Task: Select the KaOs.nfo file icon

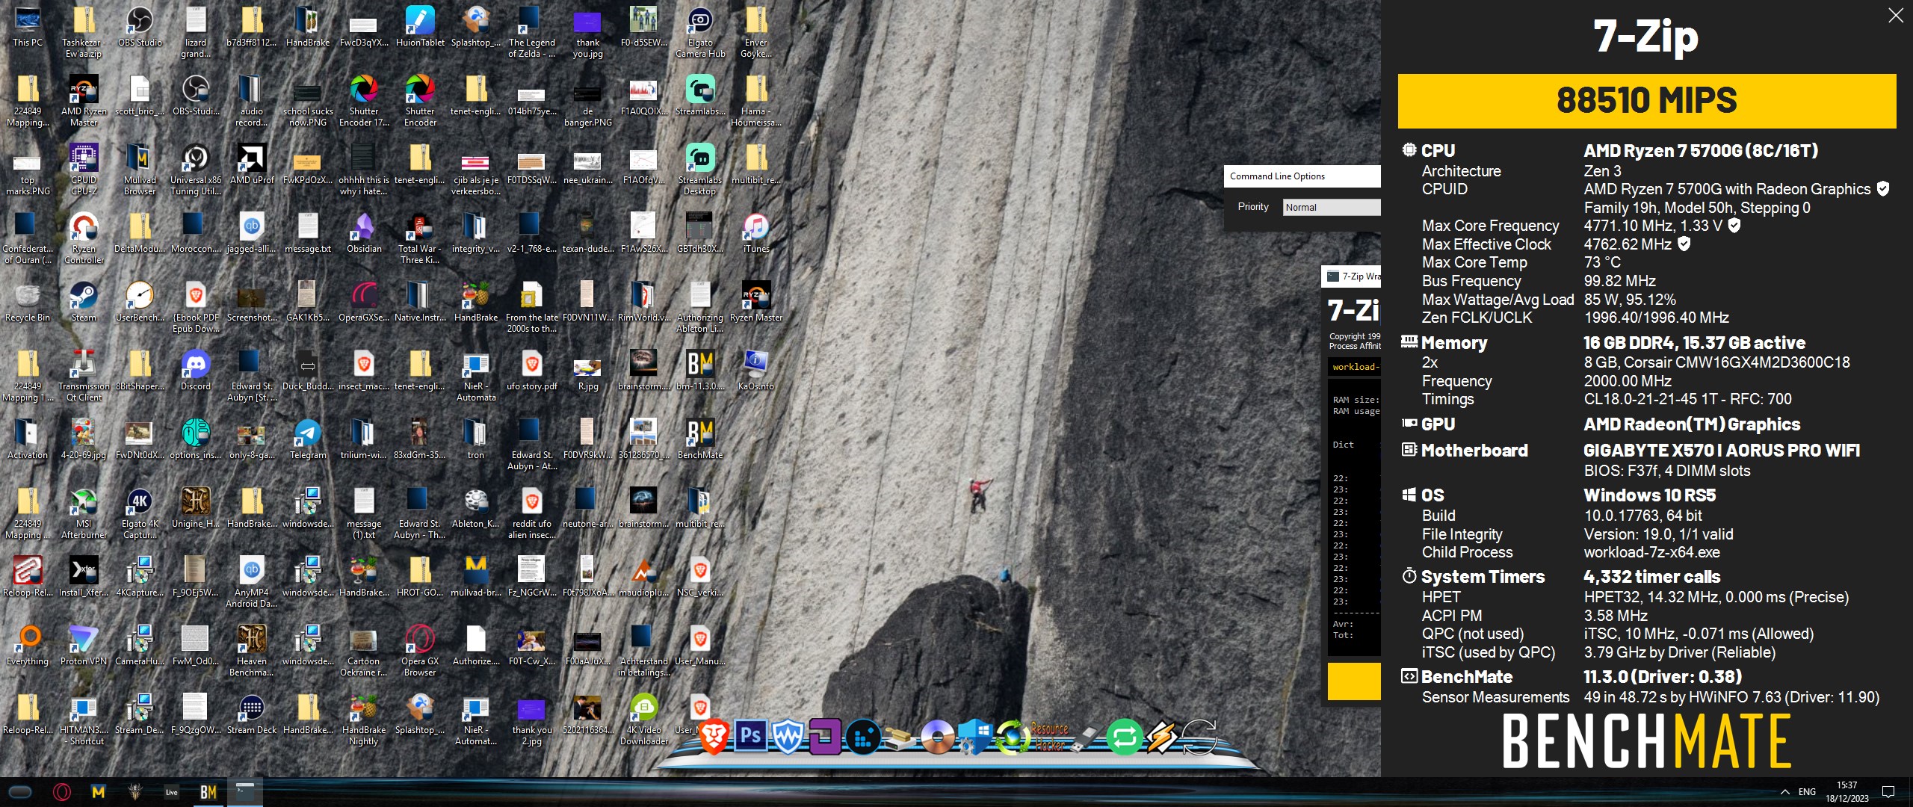Action: [x=756, y=371]
